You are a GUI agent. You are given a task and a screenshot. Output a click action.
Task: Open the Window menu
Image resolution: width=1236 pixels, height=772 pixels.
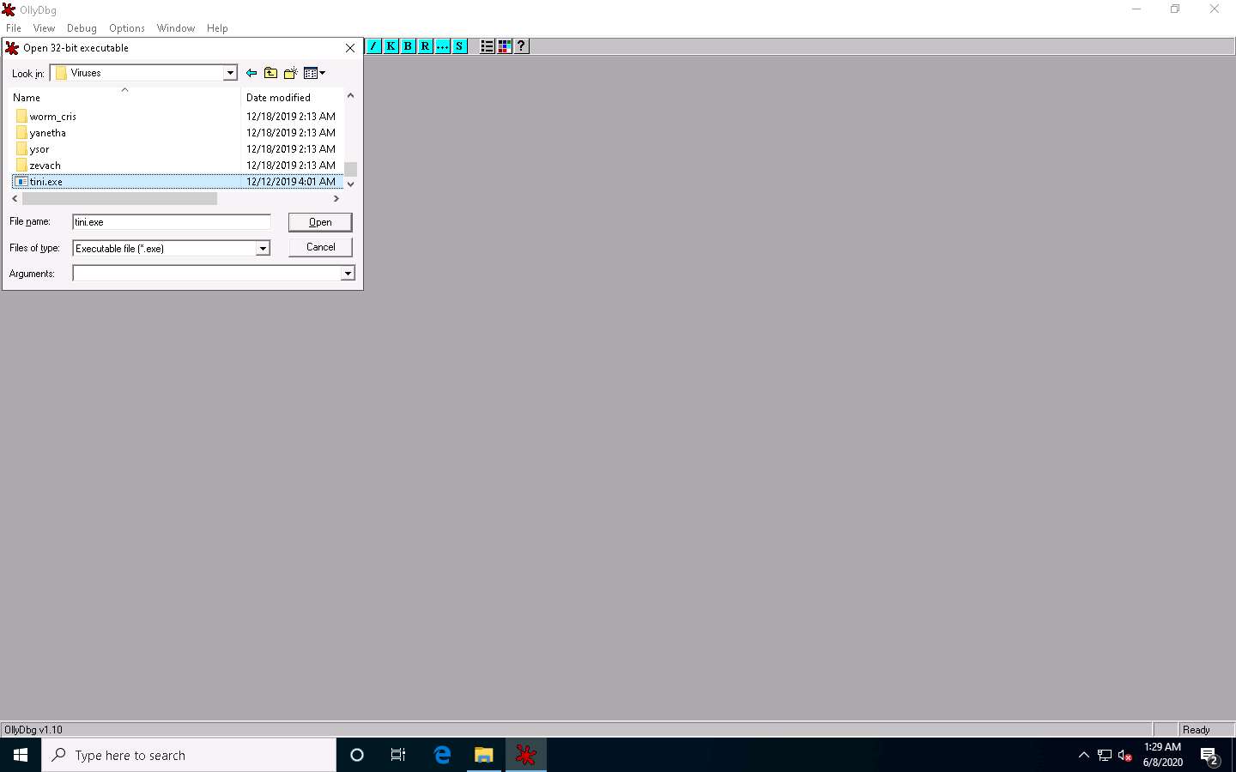[x=176, y=28]
